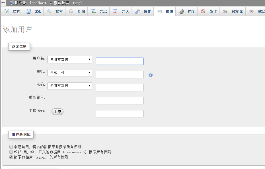Viewport: 265px width, 169px height.
Task: Focus the 密码 input field
Action: 120,87
